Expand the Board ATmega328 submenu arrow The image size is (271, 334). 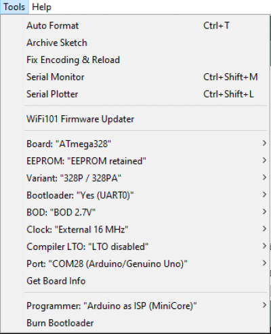point(264,143)
